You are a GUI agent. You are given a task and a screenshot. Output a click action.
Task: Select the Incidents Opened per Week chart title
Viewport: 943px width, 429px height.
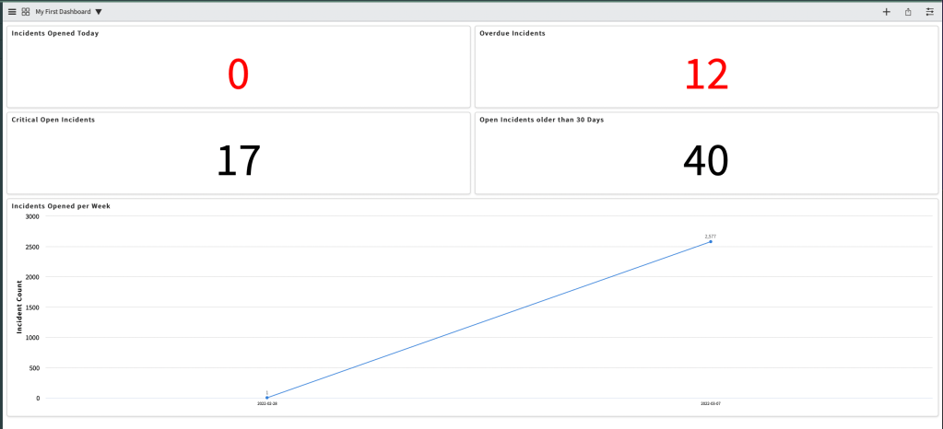coord(61,206)
